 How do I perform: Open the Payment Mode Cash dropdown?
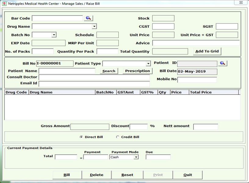[136, 157]
